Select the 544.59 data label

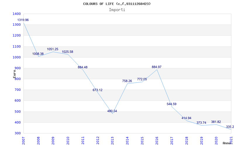(x=171, y=104)
